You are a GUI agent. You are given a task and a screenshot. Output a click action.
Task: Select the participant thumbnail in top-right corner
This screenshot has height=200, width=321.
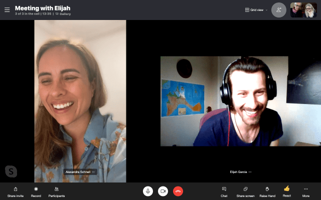click(303, 10)
